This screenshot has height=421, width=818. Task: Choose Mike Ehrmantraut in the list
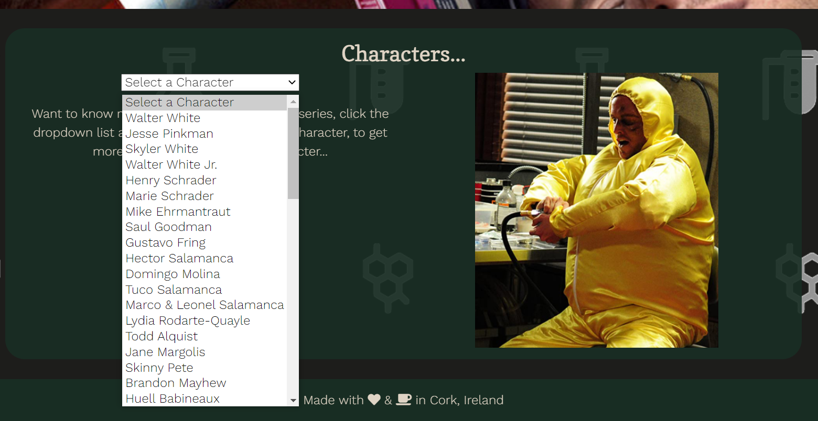205,212
